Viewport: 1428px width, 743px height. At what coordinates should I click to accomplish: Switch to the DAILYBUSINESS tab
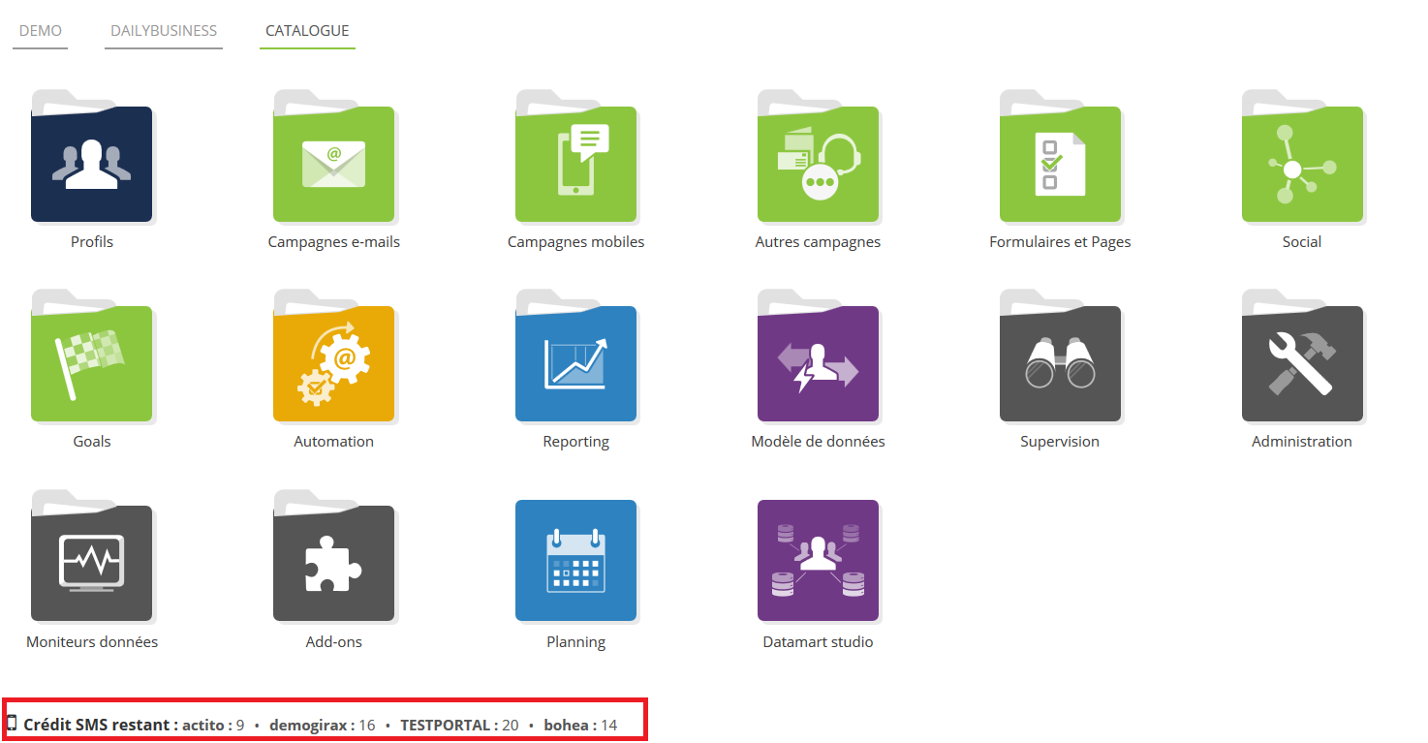(x=164, y=31)
